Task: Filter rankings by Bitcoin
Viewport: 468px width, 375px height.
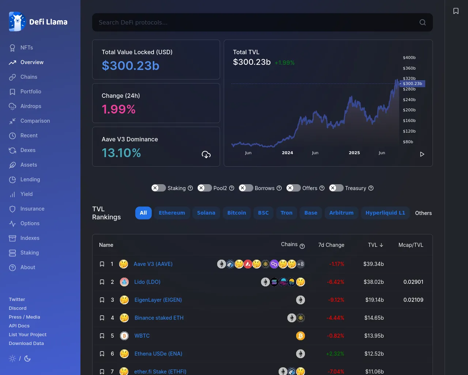Action: pyautogui.click(x=237, y=213)
